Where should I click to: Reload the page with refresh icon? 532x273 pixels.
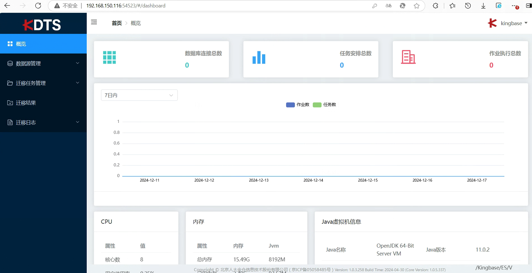click(38, 6)
